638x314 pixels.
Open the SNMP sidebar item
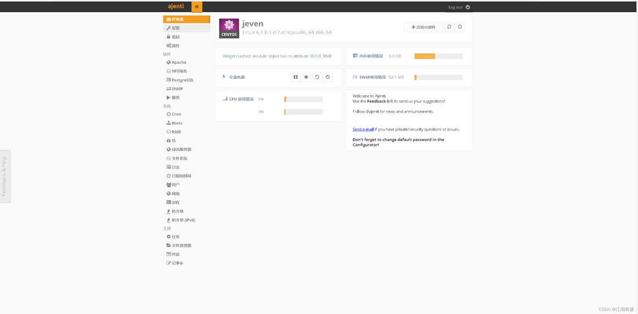click(x=187, y=89)
